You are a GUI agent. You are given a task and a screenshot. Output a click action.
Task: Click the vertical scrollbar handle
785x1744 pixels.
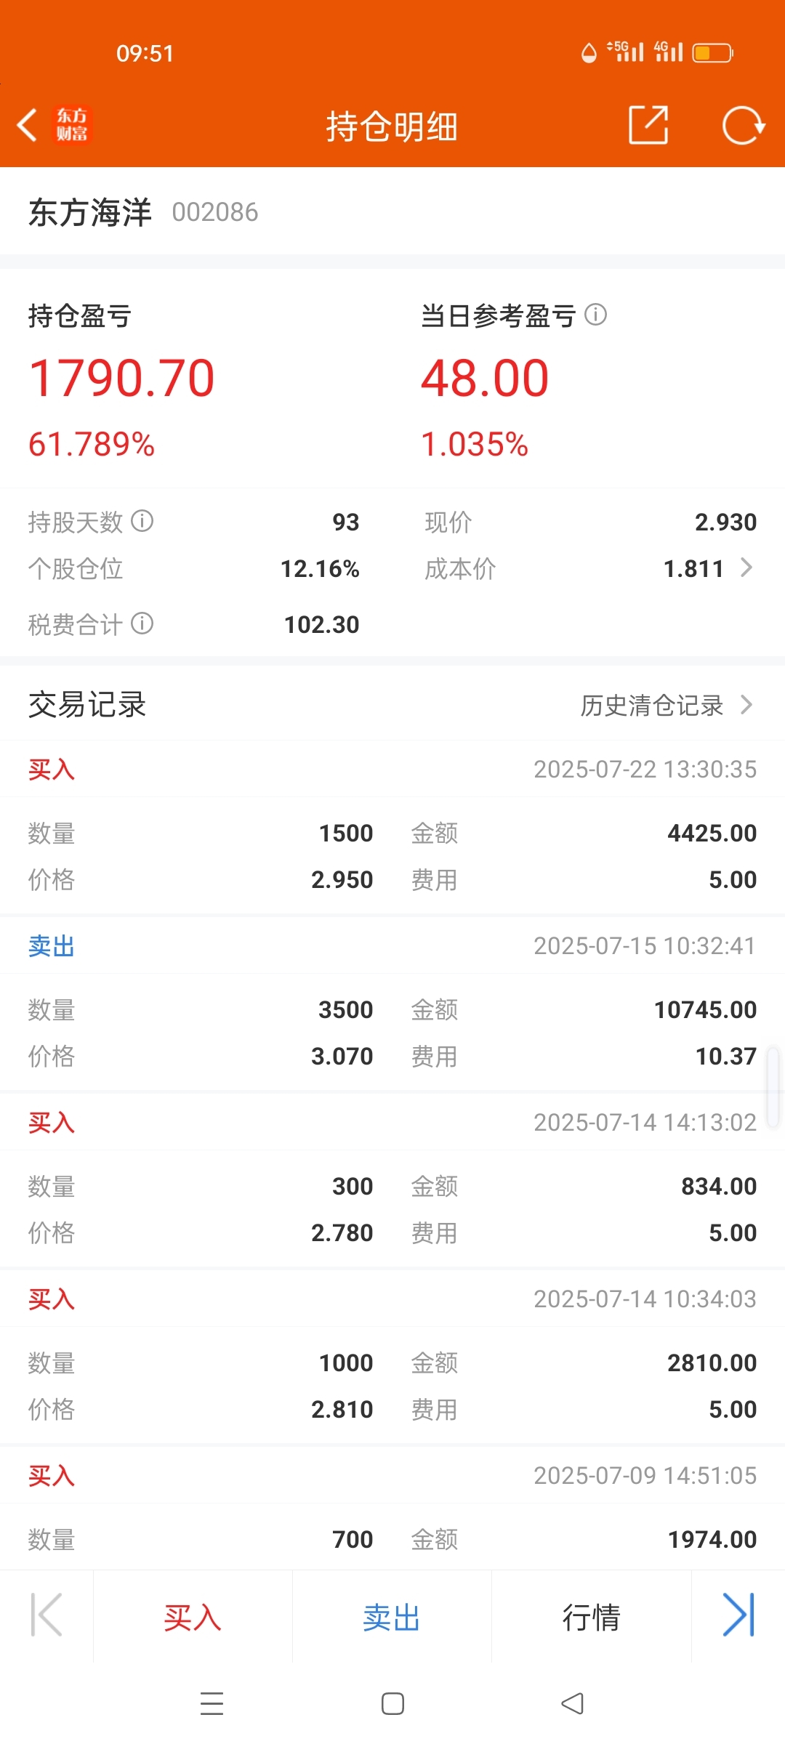click(x=774, y=1086)
